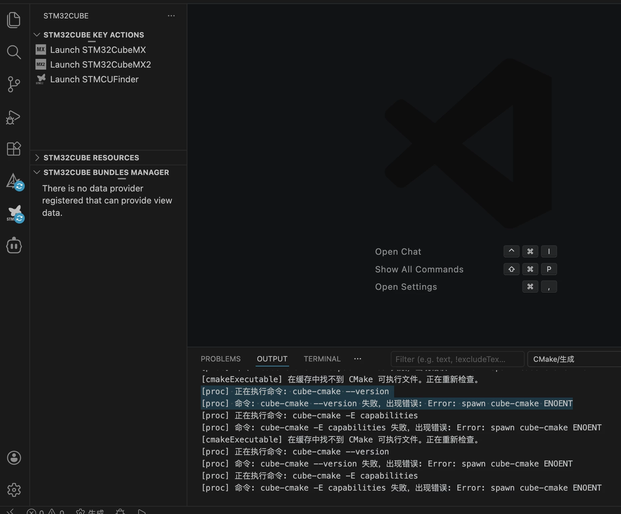Open the Explorer view in activity bar
Screen dimensions: 621x514
pyautogui.click(x=14, y=20)
